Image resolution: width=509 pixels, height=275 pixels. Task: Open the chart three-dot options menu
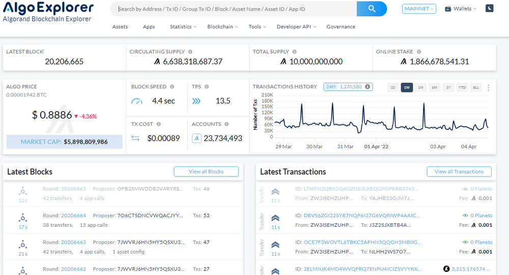(x=488, y=88)
